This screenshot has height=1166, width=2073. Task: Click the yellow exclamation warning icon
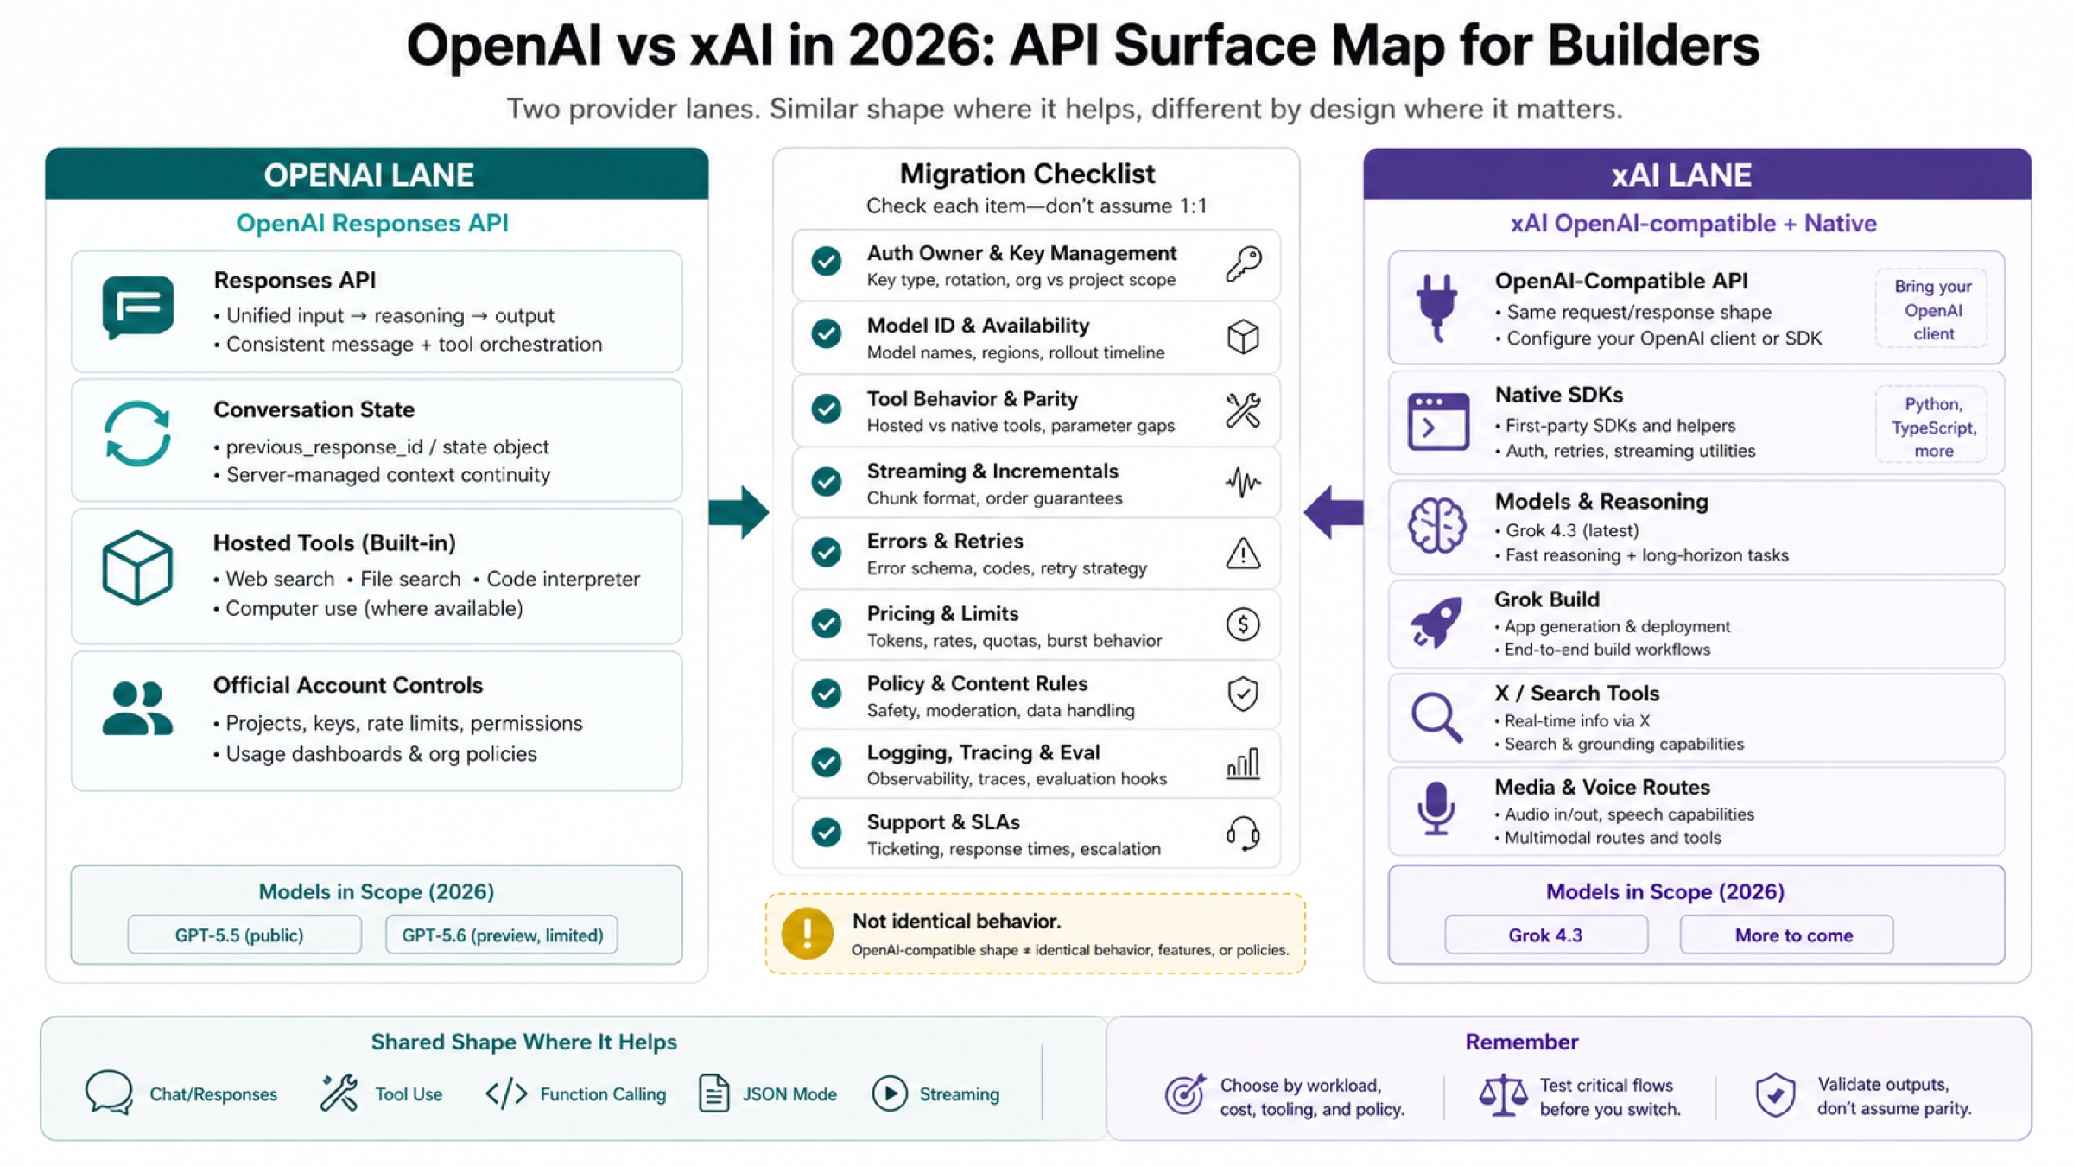807,933
